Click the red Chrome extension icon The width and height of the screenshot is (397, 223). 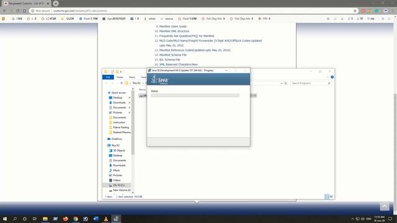pos(364,11)
